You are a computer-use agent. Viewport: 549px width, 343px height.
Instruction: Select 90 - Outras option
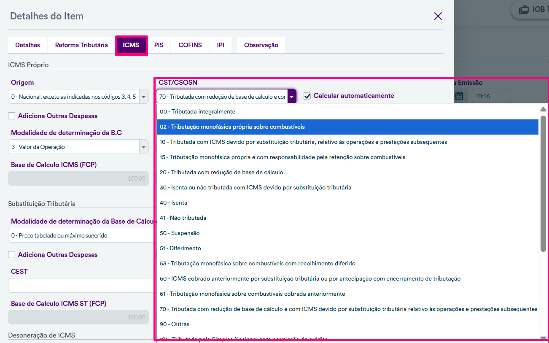click(175, 324)
